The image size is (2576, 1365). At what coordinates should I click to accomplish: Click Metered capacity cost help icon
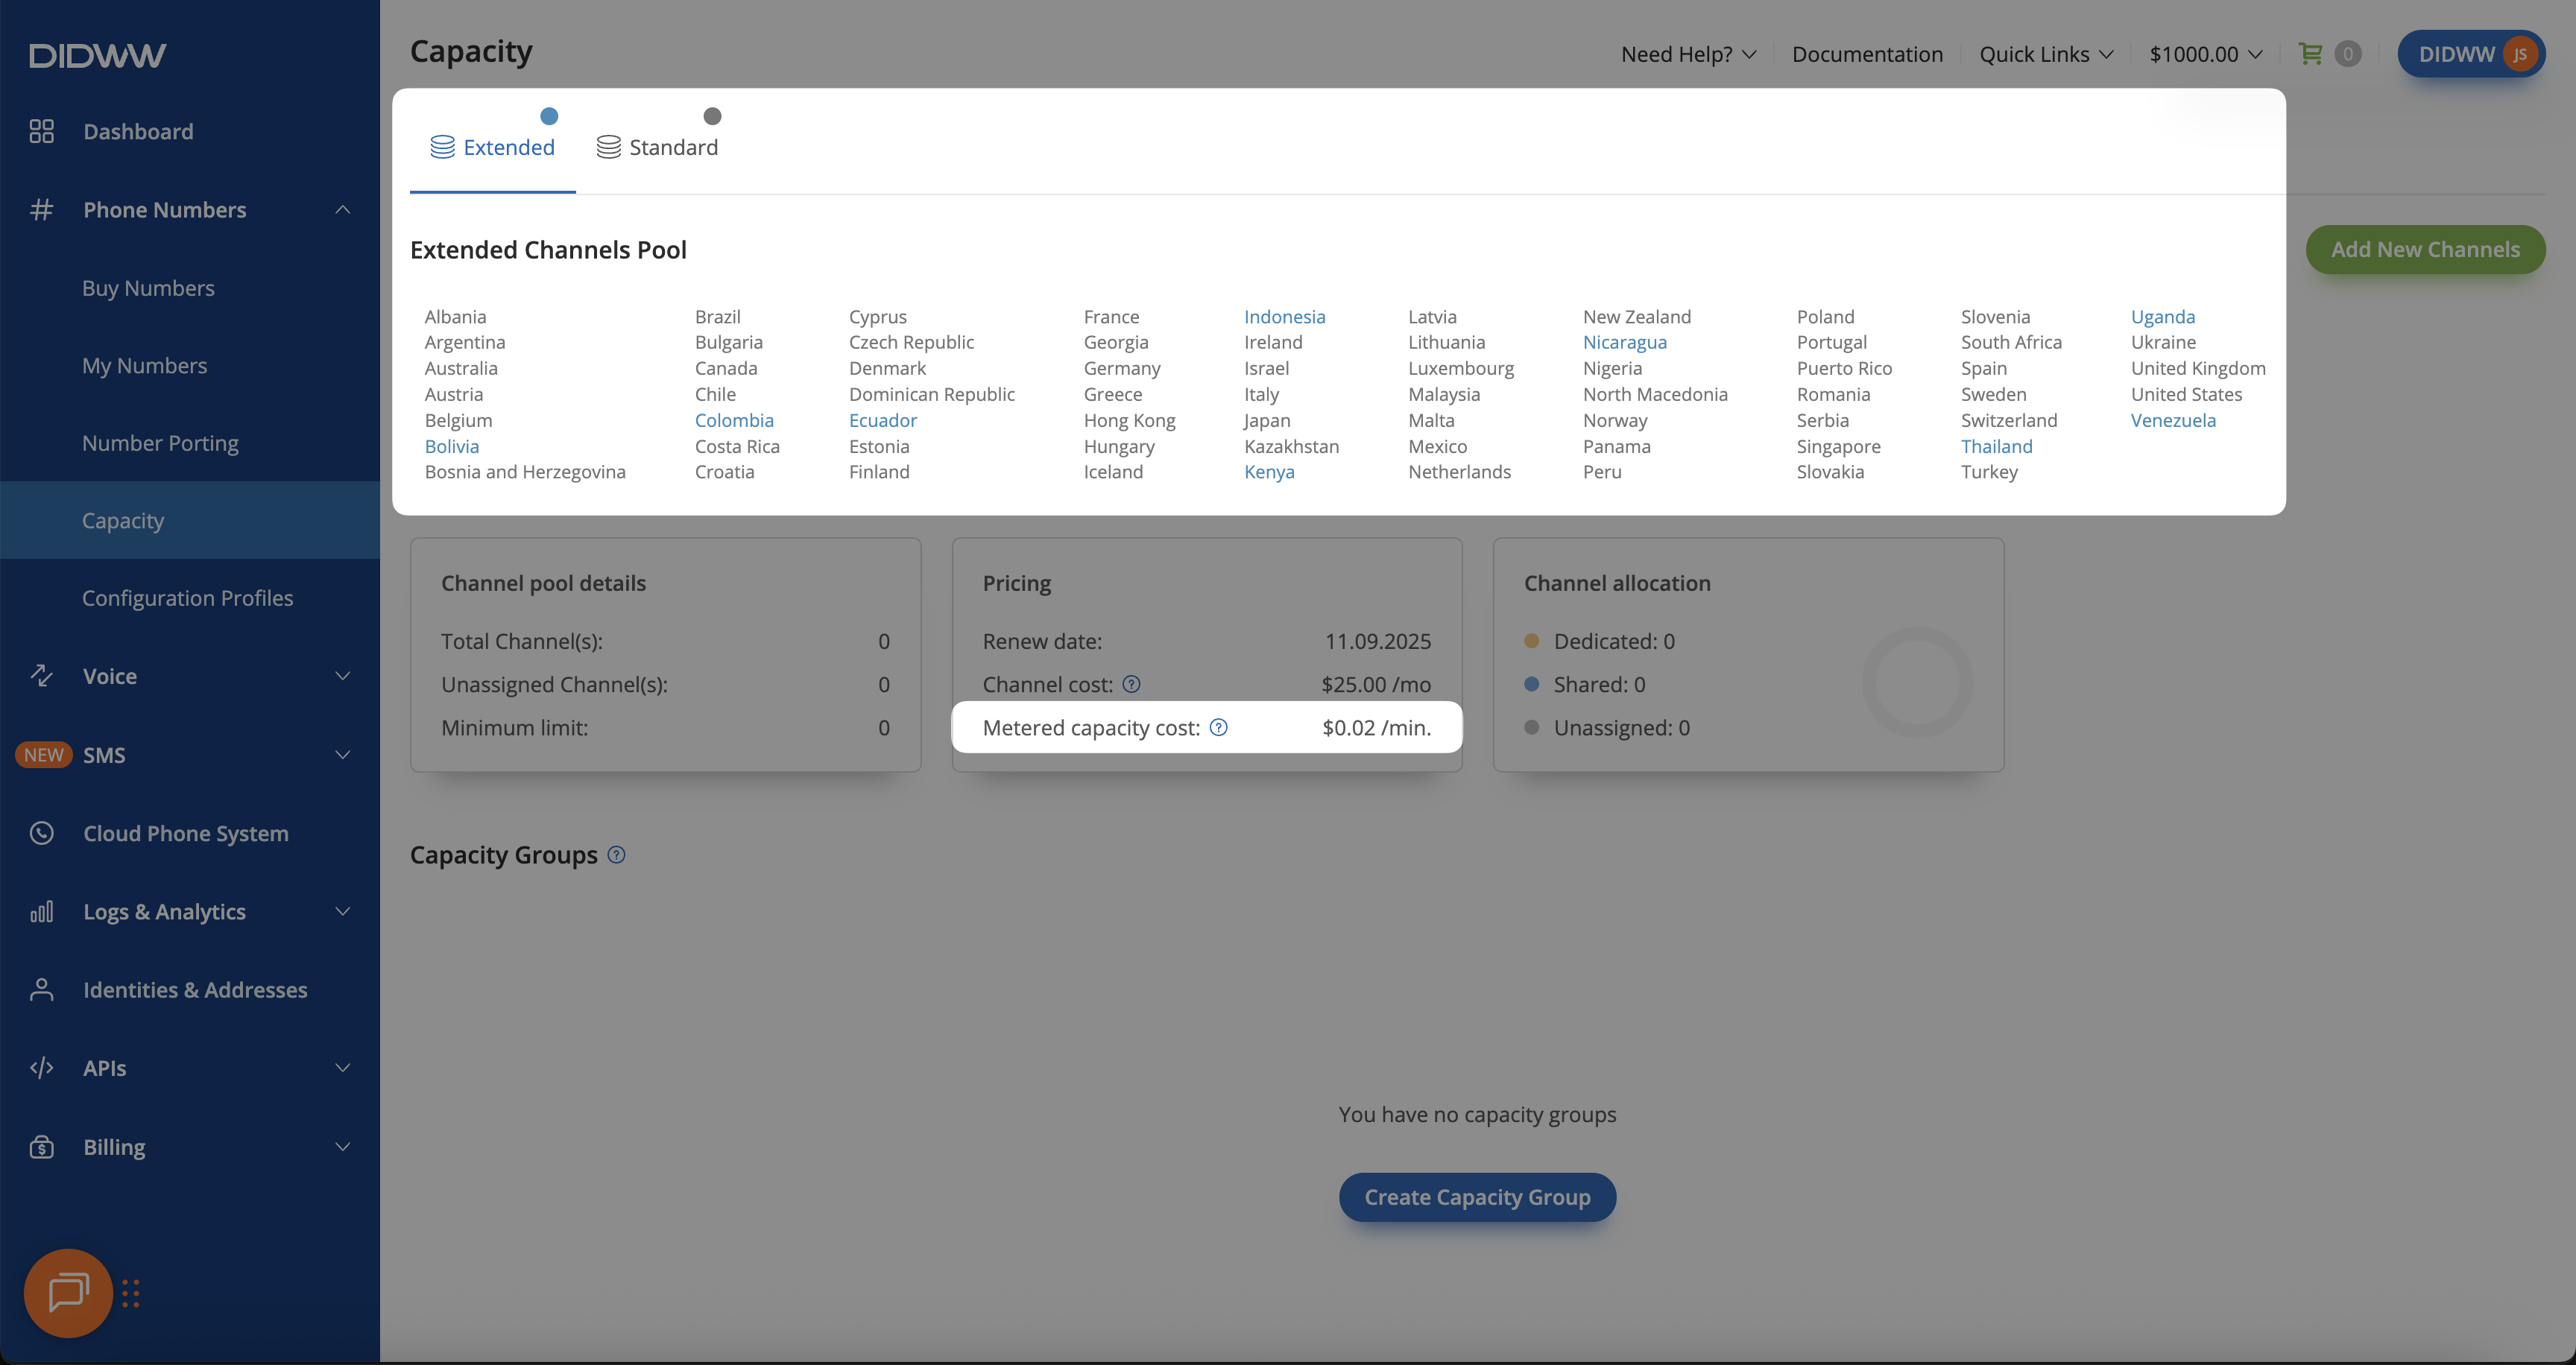click(x=1218, y=727)
